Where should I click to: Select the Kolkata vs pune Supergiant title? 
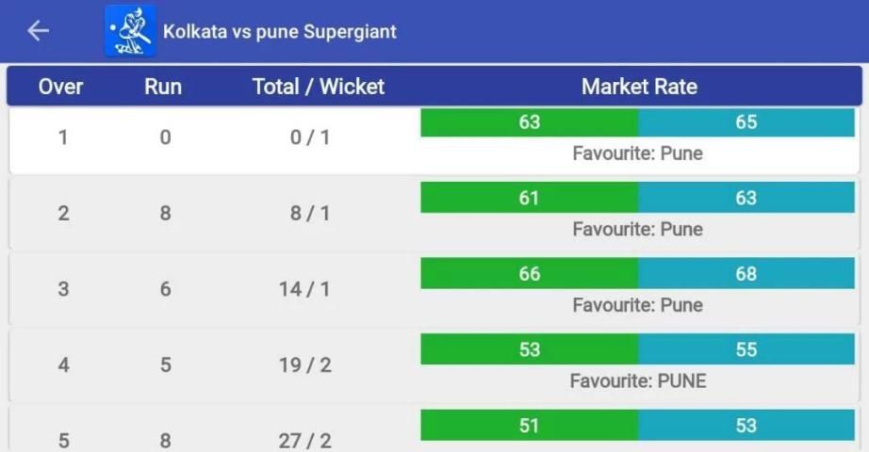click(x=280, y=32)
